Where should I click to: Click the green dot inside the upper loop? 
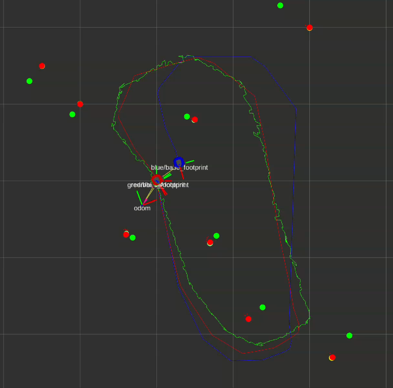[187, 117]
